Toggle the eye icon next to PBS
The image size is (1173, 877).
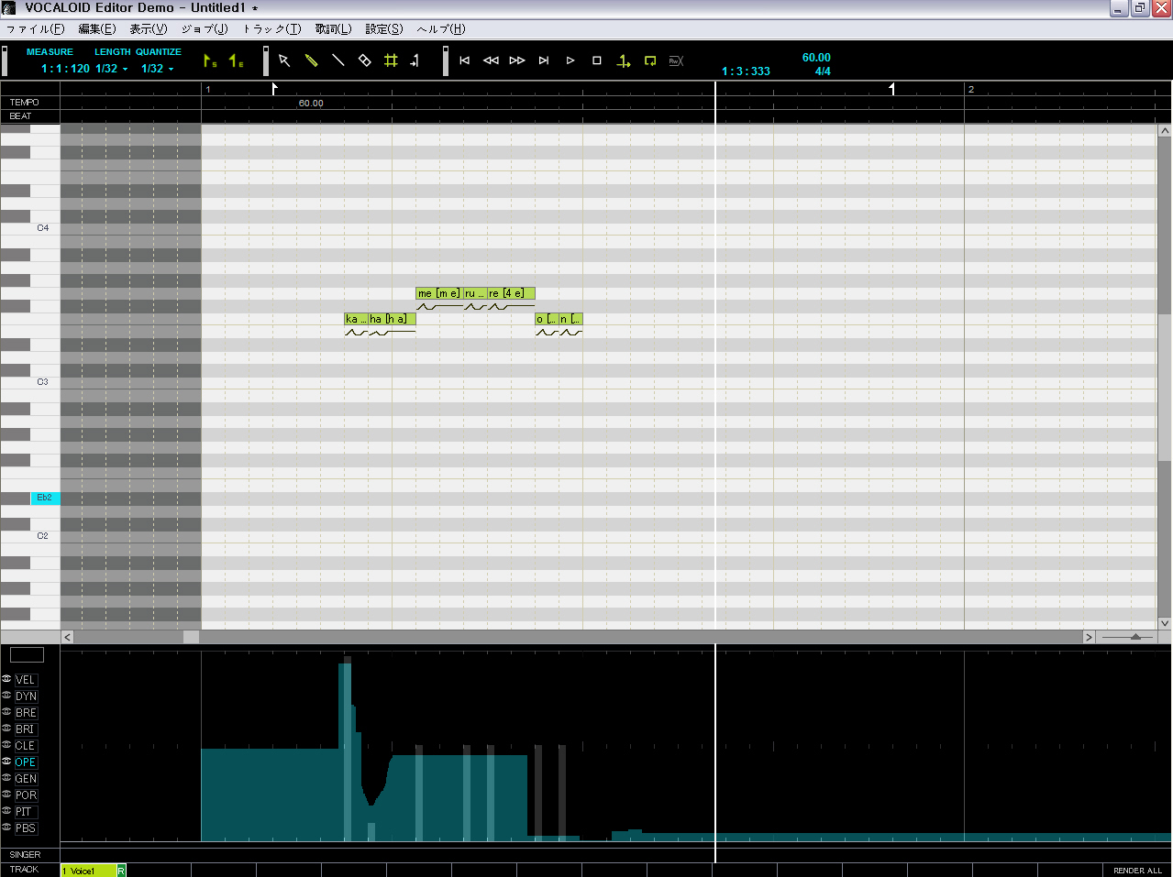[x=6, y=828]
